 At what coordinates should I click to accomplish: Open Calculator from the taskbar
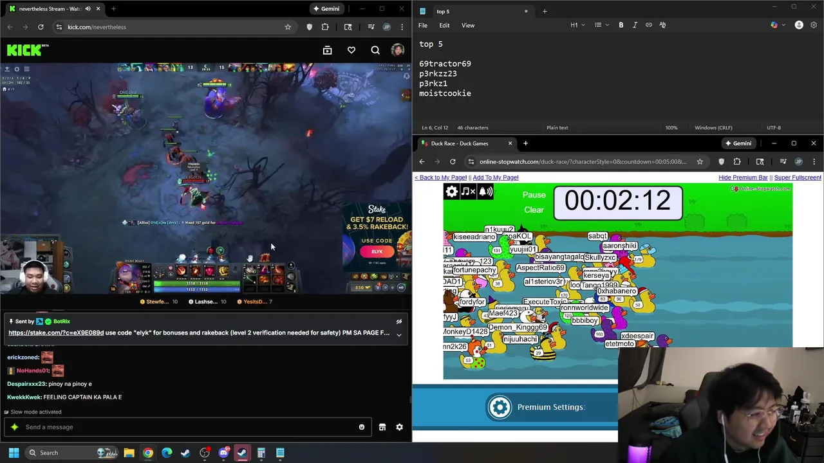261,453
